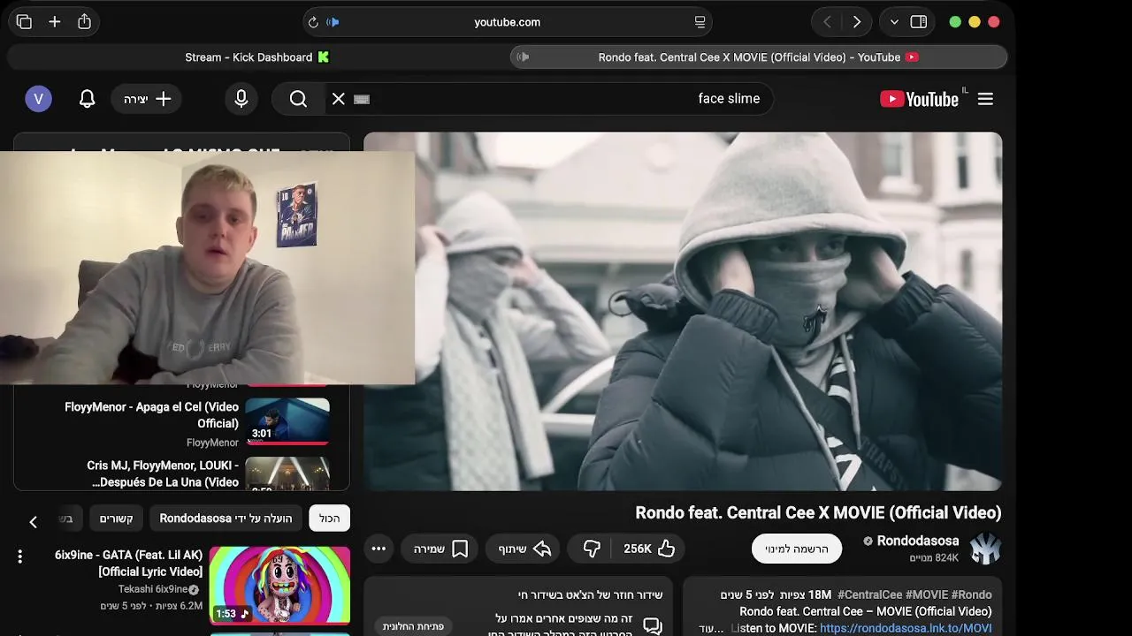1132x636 pixels.
Task: Click the green full-screen window button
Action: pos(955,22)
